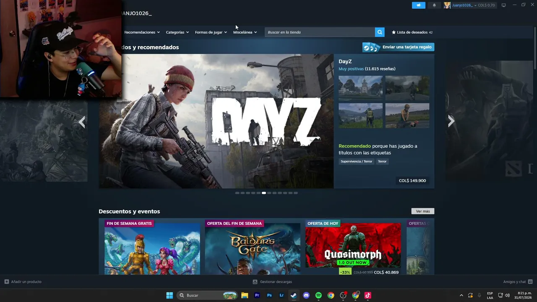Click the wallet balance COL$ 0,70

[486, 5]
